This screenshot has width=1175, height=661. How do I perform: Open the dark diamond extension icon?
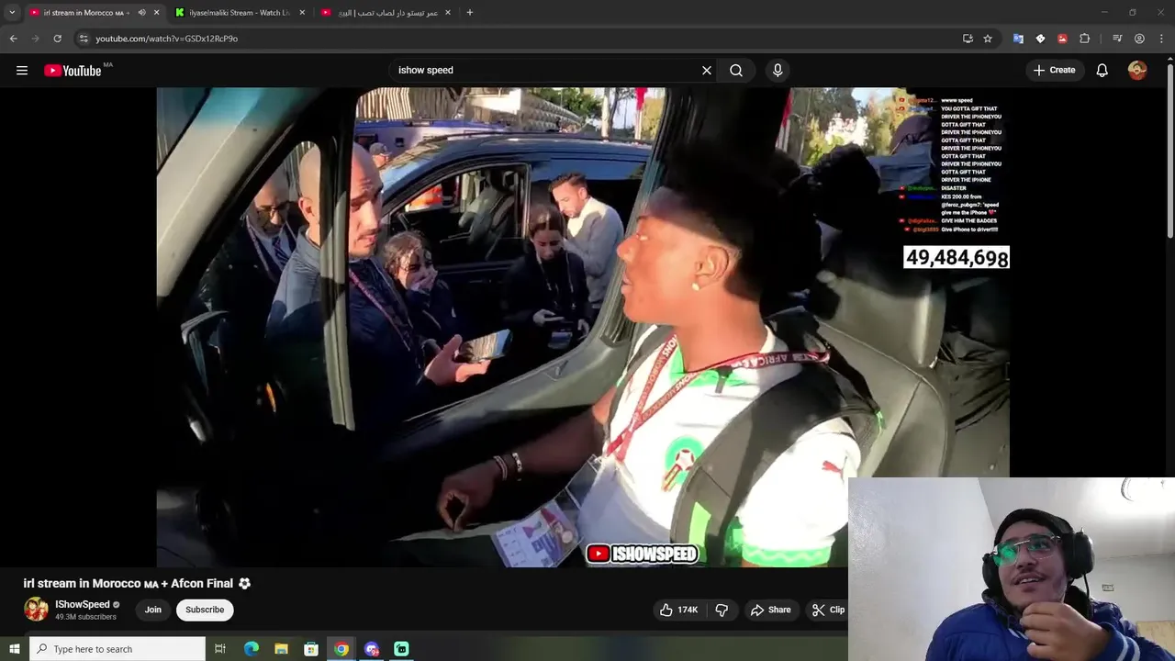click(x=1040, y=39)
